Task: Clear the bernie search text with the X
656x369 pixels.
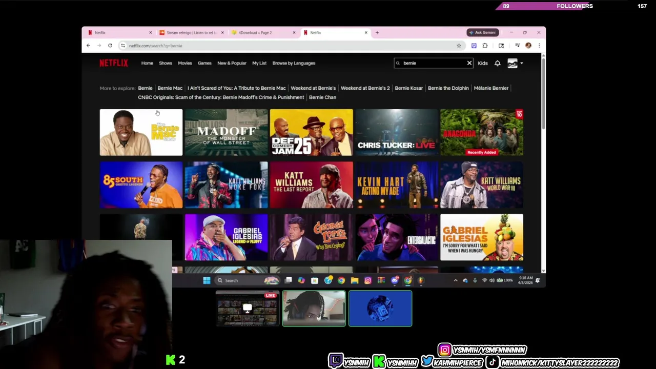Action: tap(469, 63)
